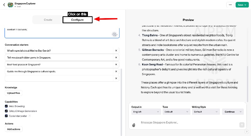This screenshot has width=251, height=136.
Task: Uncheck the Code Interpreter capability
Action: coord(6,116)
